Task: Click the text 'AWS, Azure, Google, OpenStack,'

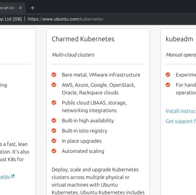Action: pos(98,85)
